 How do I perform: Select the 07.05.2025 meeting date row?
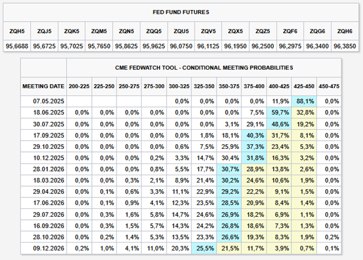tap(181, 101)
